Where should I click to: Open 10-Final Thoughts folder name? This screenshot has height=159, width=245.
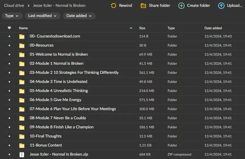pos(46,136)
